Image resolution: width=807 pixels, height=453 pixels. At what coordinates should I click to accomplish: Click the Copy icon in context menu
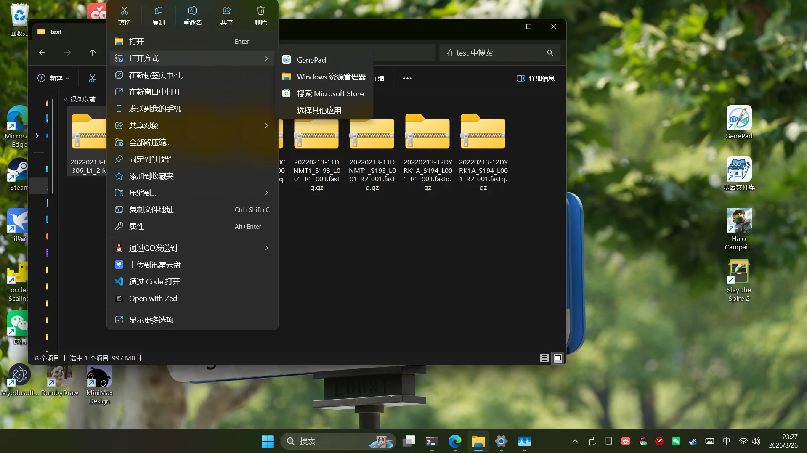(x=159, y=16)
